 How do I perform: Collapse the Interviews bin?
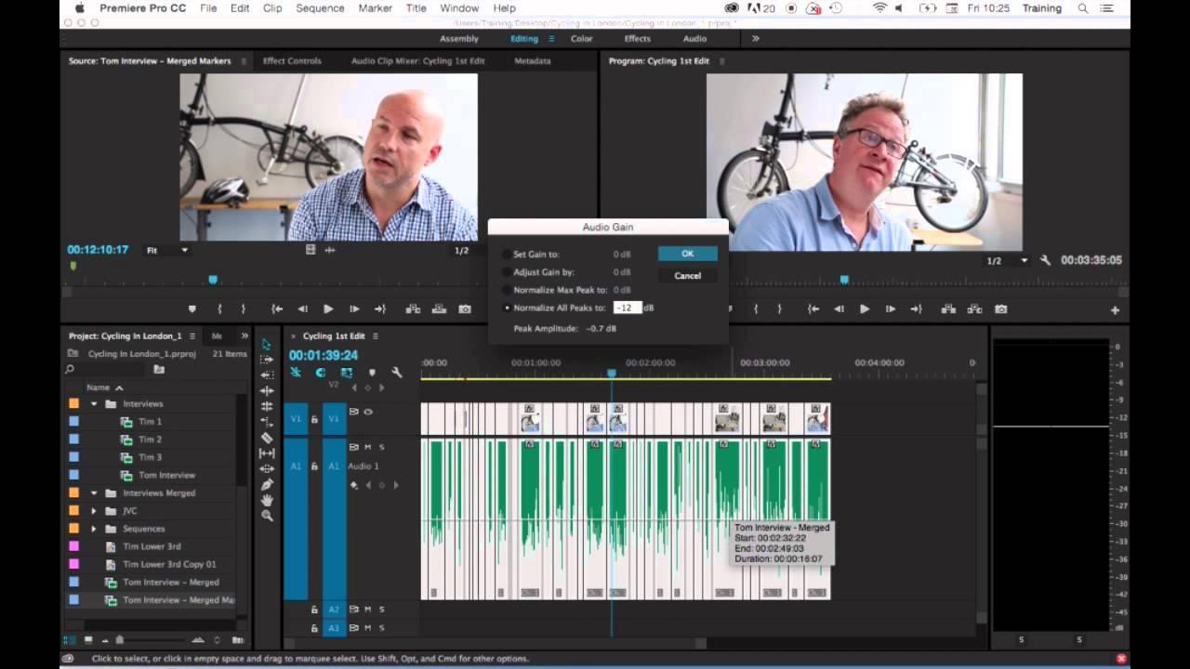tap(94, 404)
